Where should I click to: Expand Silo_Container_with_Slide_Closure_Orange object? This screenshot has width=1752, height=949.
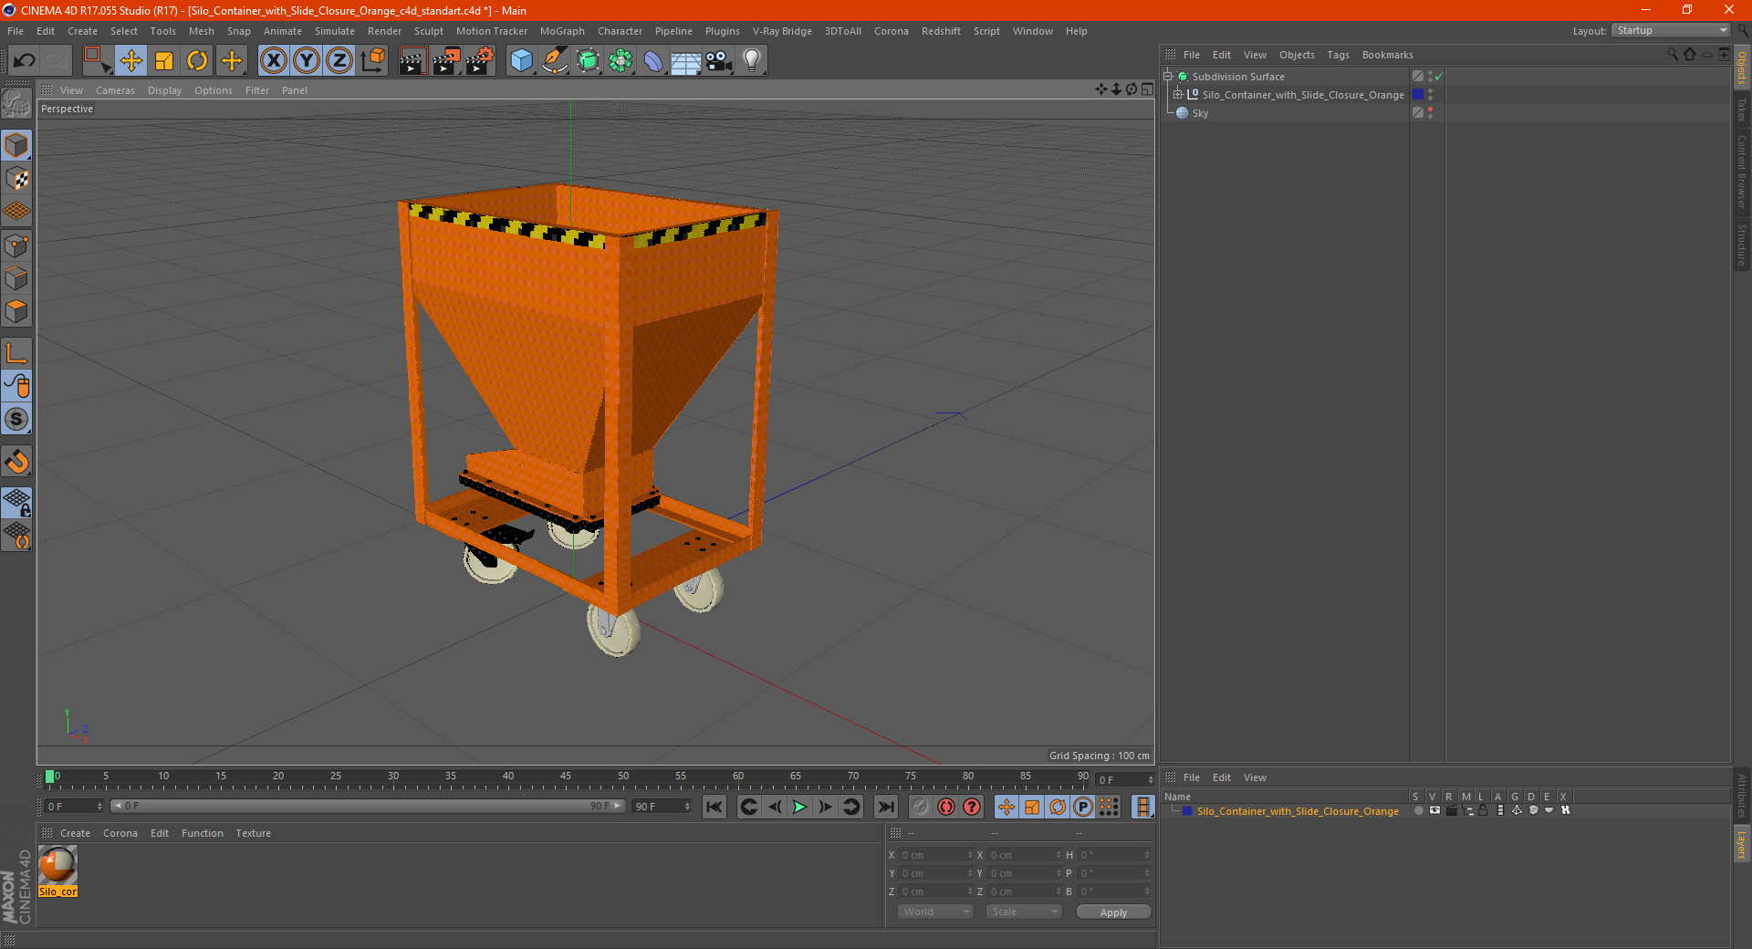point(1178,95)
